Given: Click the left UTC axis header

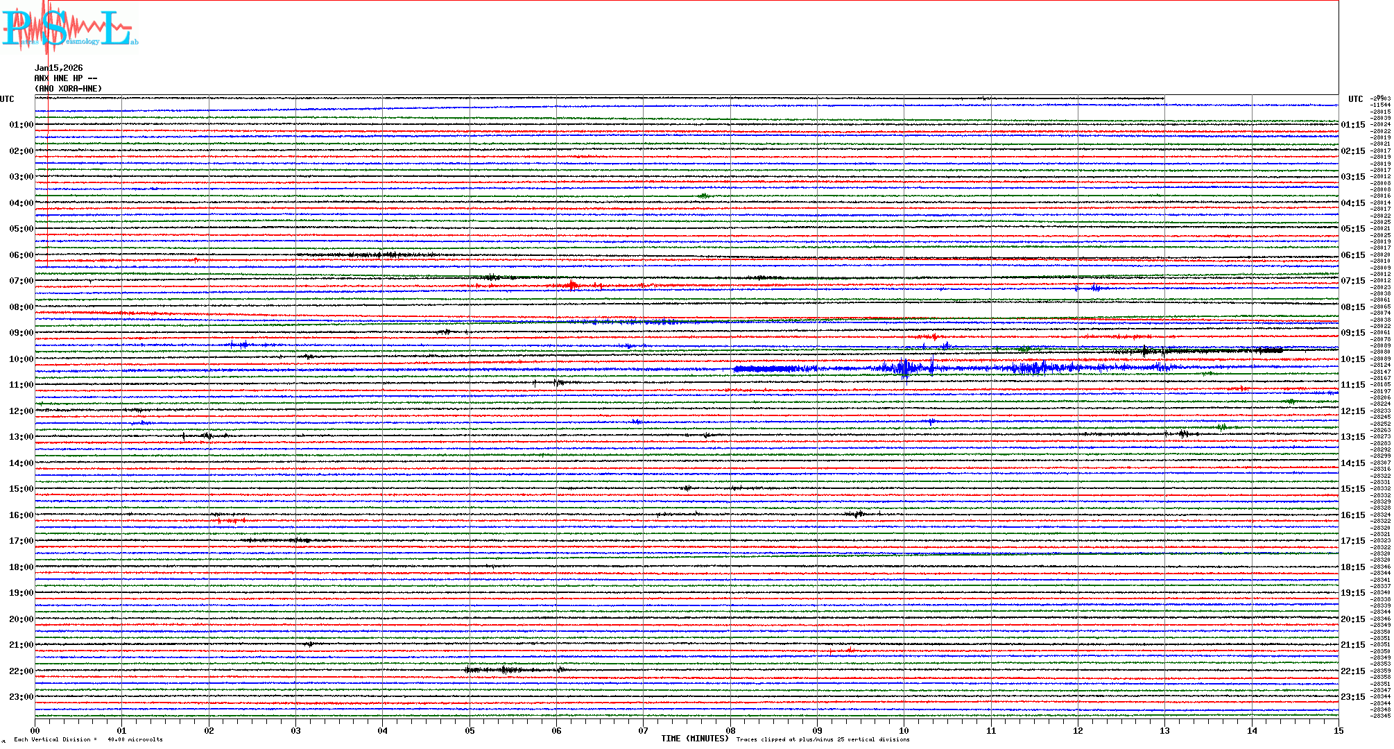Looking at the screenshot, I should pos(7,99).
